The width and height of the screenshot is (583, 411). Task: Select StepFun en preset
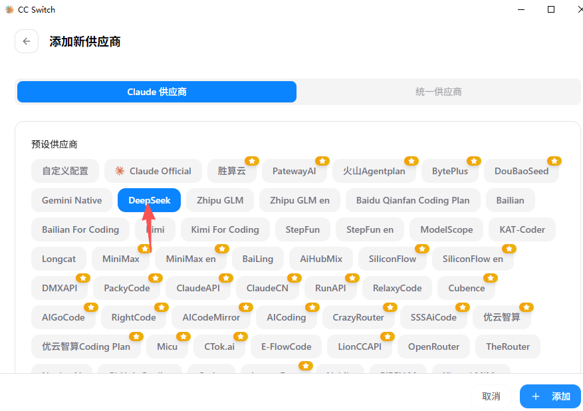click(x=370, y=229)
